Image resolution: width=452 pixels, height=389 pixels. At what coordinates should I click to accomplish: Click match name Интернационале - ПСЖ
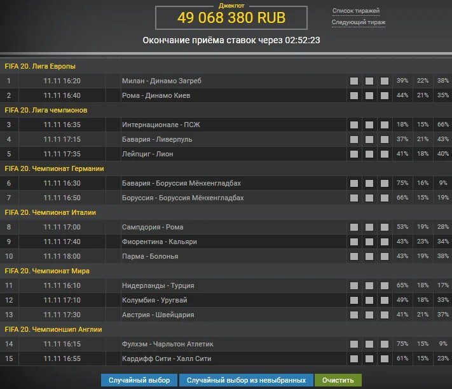click(x=161, y=125)
